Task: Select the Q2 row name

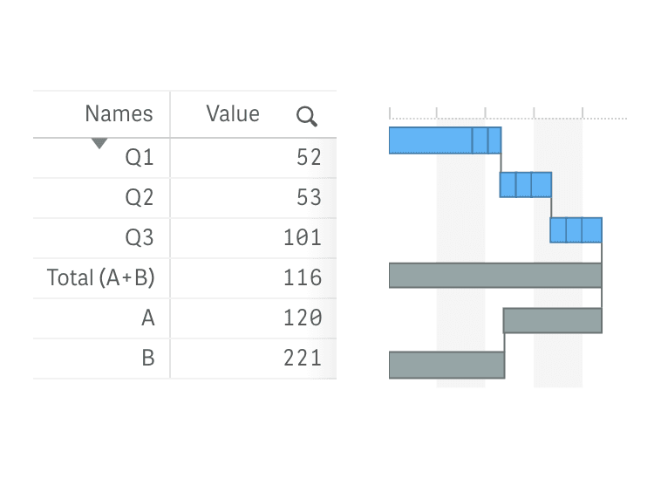Action: 140,198
